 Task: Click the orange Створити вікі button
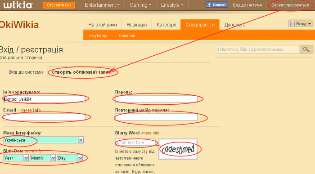[x=59, y=5]
